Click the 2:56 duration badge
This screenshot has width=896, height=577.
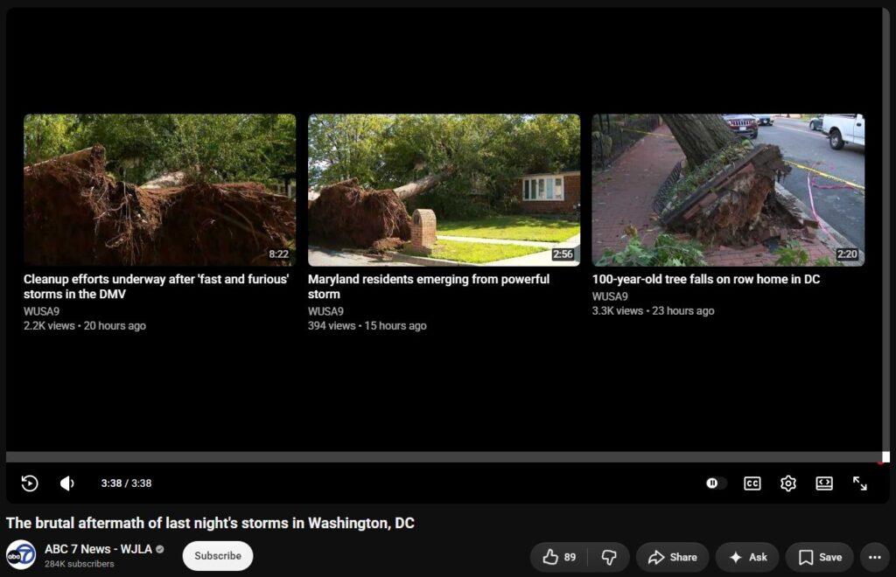[x=563, y=254]
